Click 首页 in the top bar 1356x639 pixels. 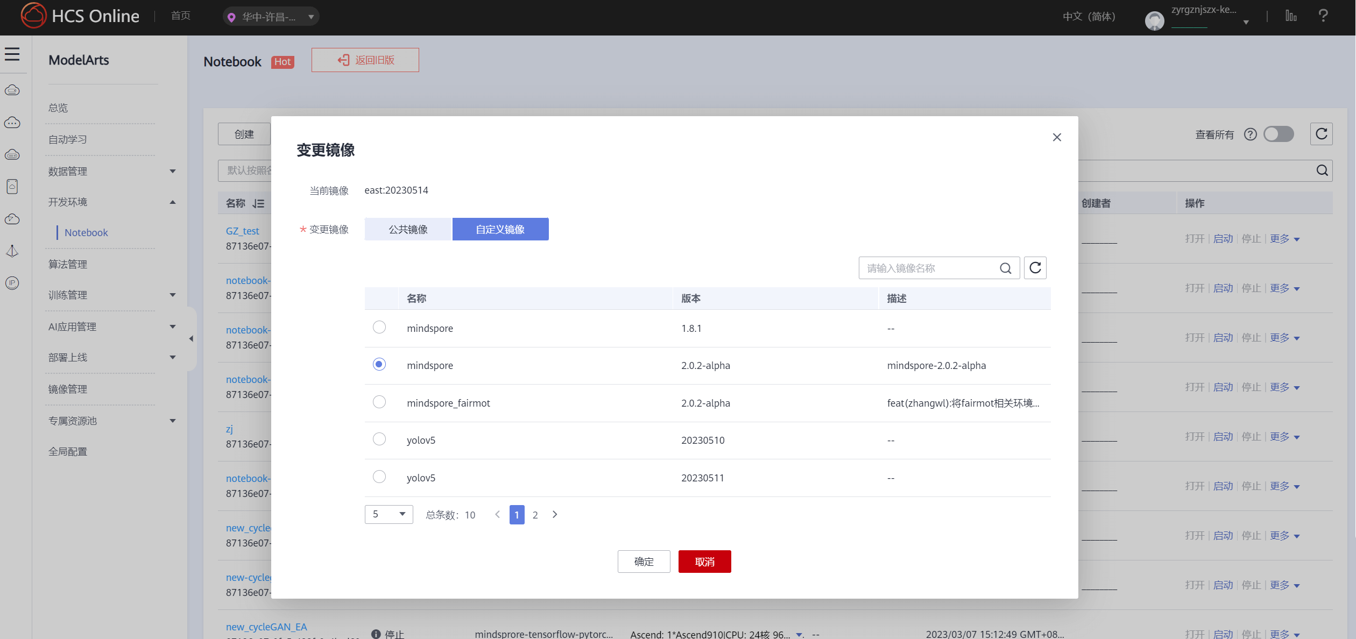pyautogui.click(x=181, y=16)
